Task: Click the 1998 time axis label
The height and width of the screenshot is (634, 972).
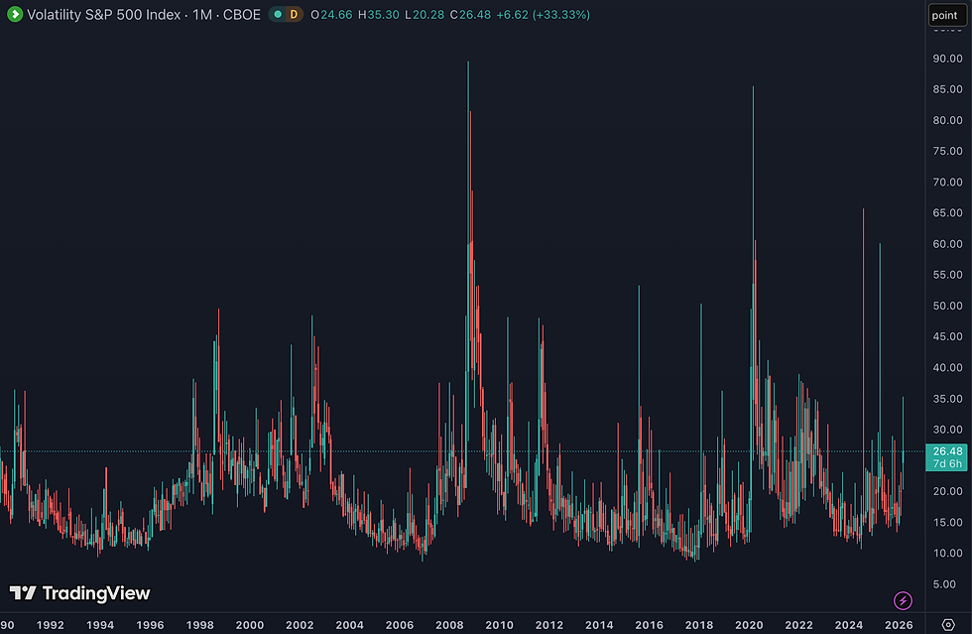Action: (x=199, y=625)
